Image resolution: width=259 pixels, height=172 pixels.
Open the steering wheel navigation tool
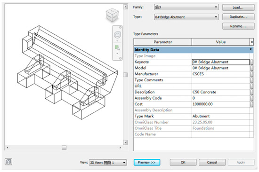[117, 35]
